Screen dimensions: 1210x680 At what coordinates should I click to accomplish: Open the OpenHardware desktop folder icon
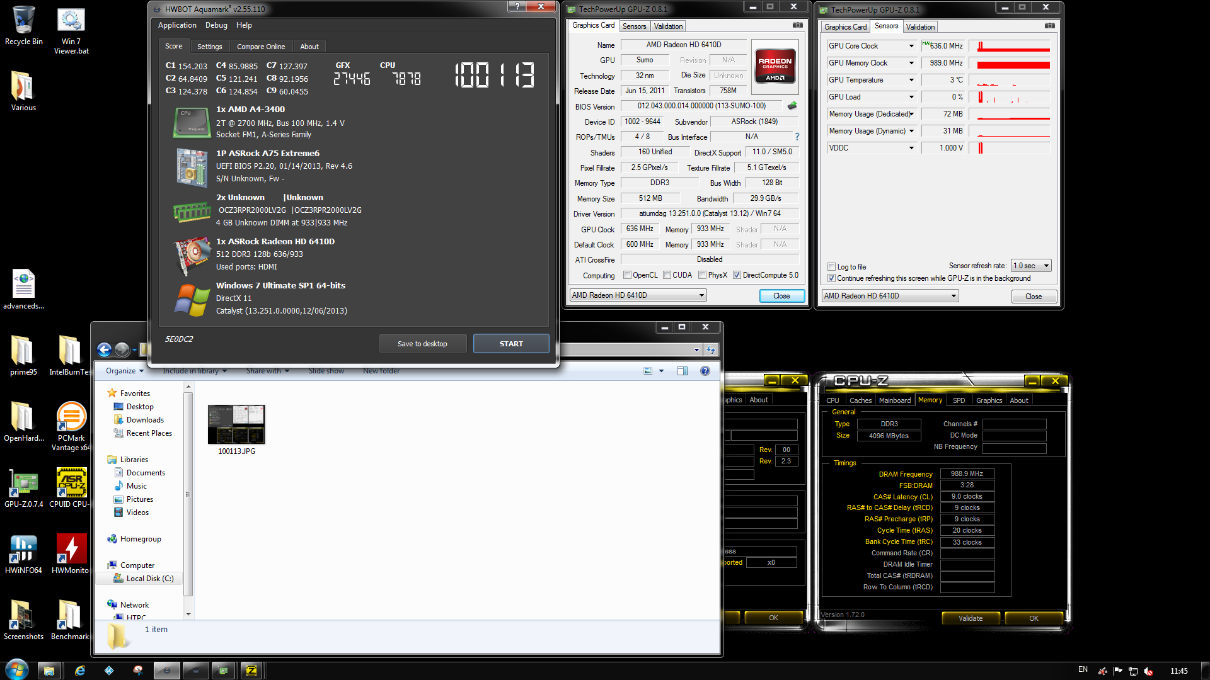click(x=23, y=422)
